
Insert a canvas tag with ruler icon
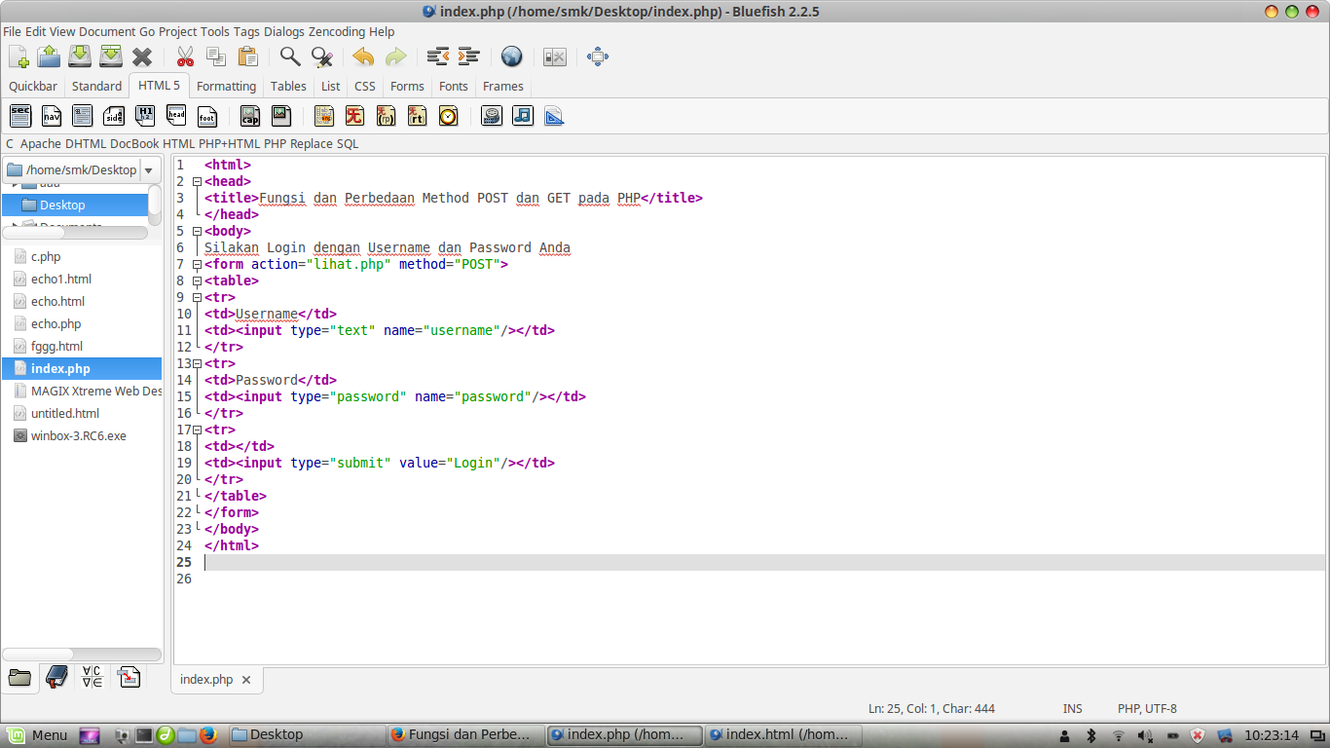pyautogui.click(x=554, y=116)
